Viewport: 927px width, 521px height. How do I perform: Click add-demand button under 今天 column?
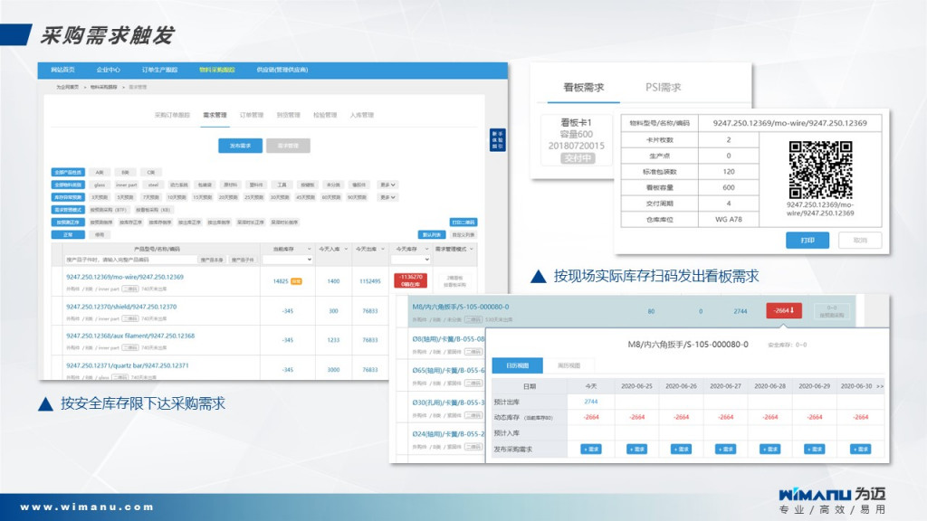pos(590,449)
